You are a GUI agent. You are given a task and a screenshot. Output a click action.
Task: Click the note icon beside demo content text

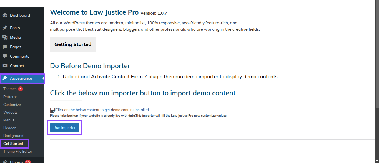point(53,110)
